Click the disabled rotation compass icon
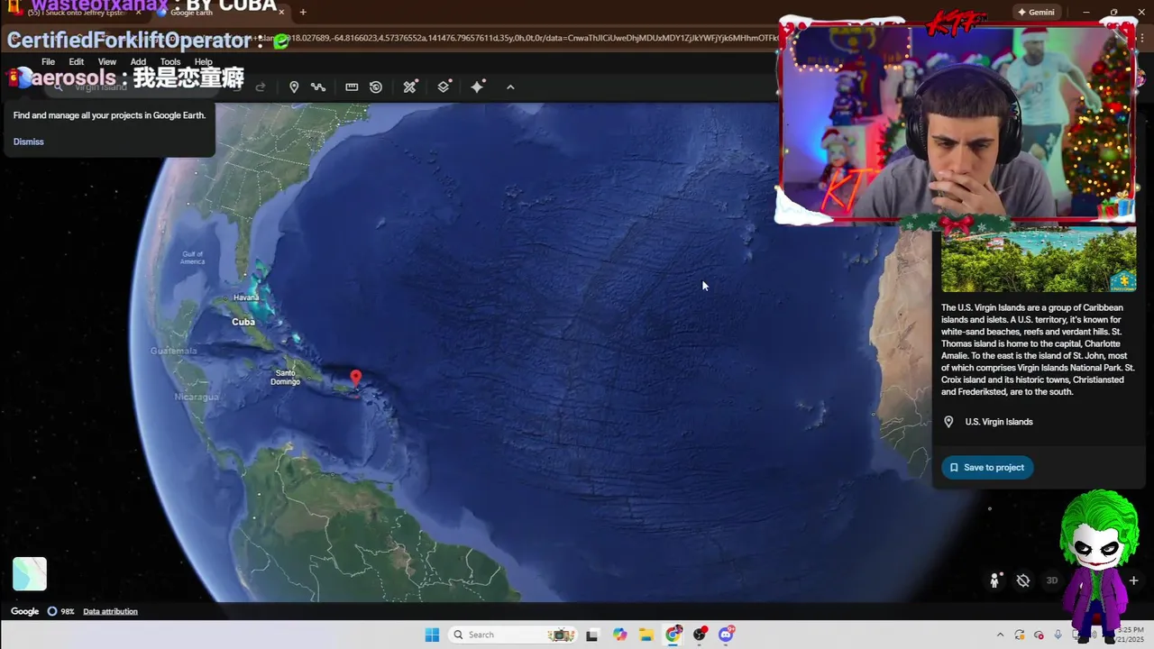 (x=1023, y=580)
